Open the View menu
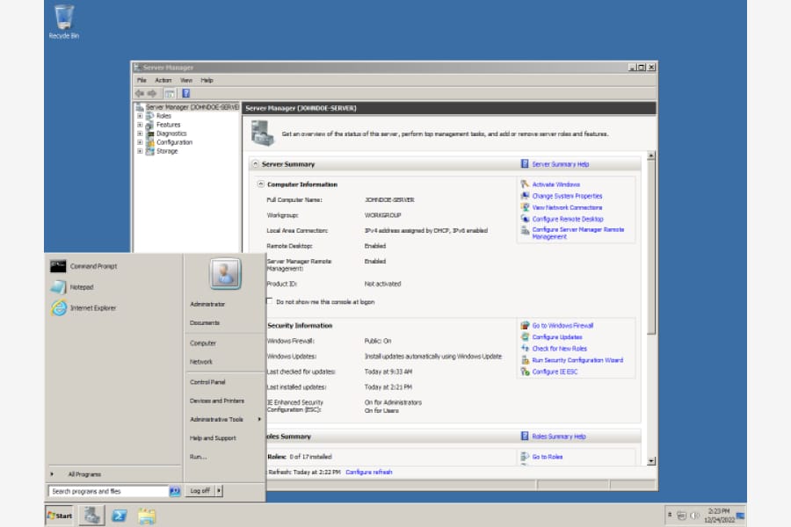The image size is (791, 527). point(186,80)
